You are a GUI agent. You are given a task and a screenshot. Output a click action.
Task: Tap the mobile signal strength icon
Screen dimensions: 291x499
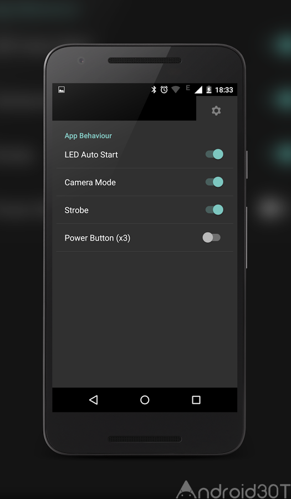pyautogui.click(x=198, y=90)
